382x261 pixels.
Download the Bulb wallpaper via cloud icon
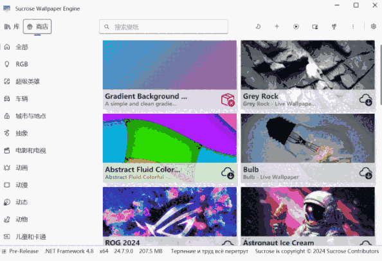coord(366,173)
